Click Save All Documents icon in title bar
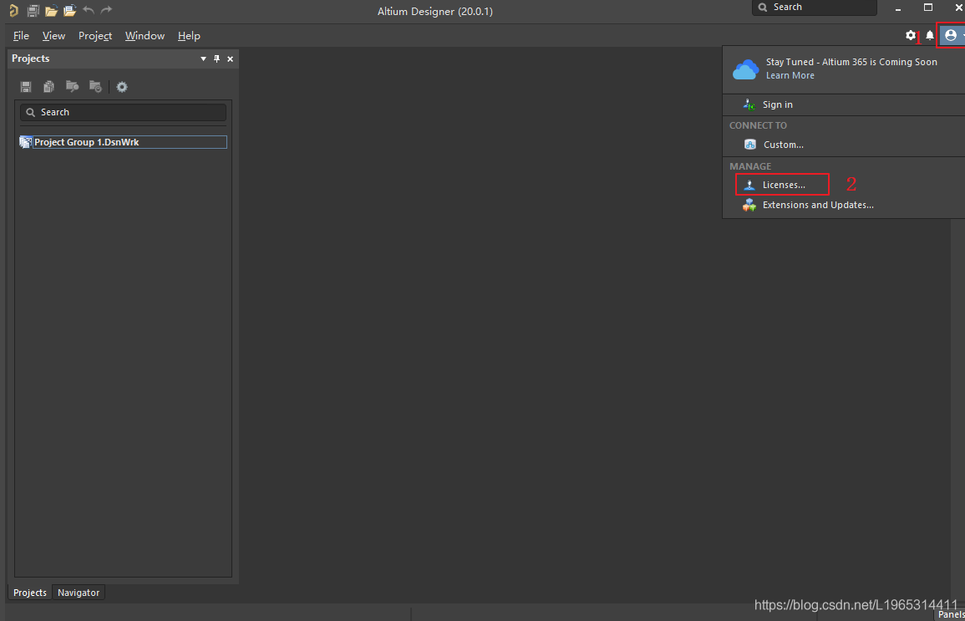 pyautogui.click(x=33, y=11)
